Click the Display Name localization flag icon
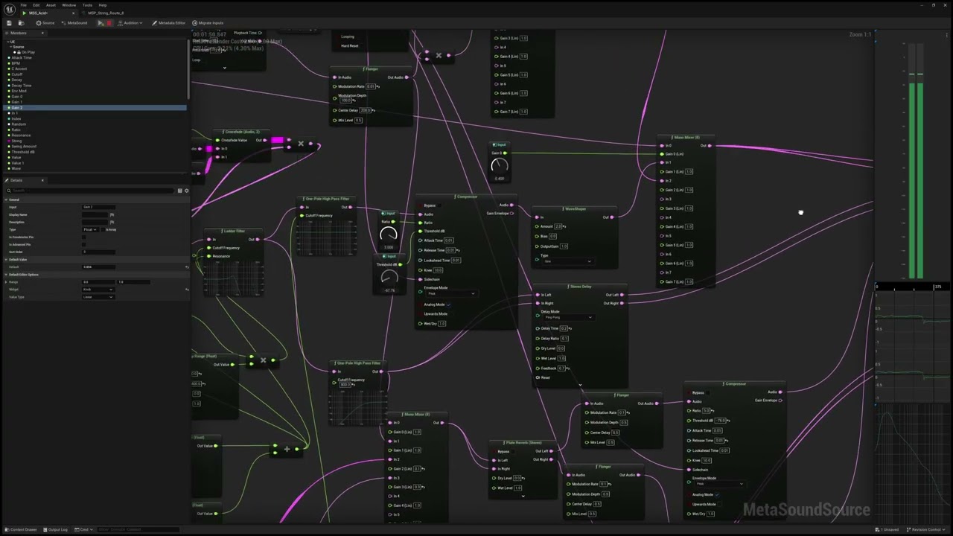The height and width of the screenshot is (536, 953). [x=112, y=214]
